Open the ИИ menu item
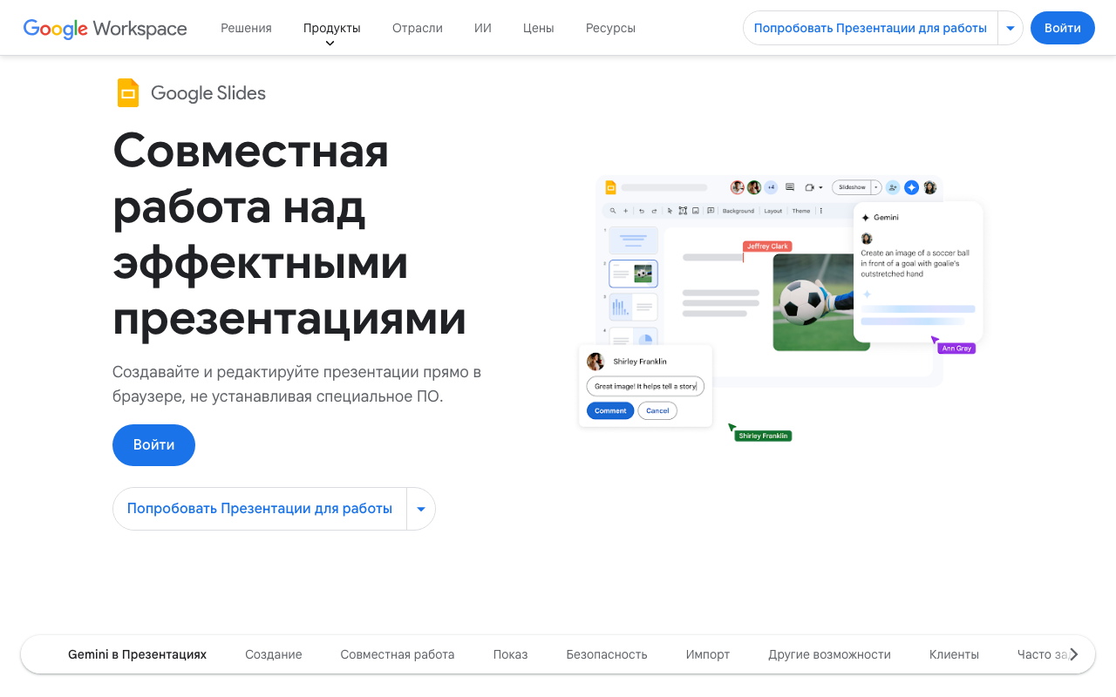Image resolution: width=1116 pixels, height=697 pixels. 483,28
